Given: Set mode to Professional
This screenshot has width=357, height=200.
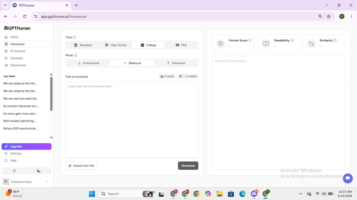Looking at the screenshot, I should tap(88, 63).
